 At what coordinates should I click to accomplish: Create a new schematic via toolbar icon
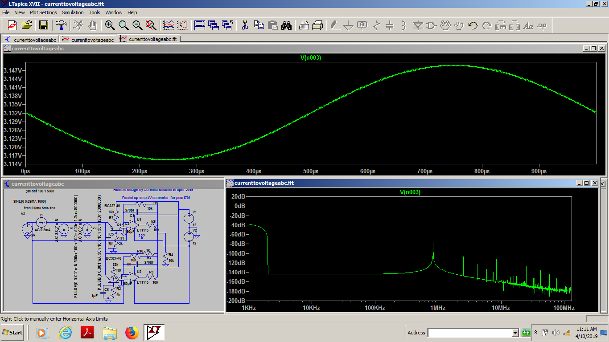coord(12,25)
